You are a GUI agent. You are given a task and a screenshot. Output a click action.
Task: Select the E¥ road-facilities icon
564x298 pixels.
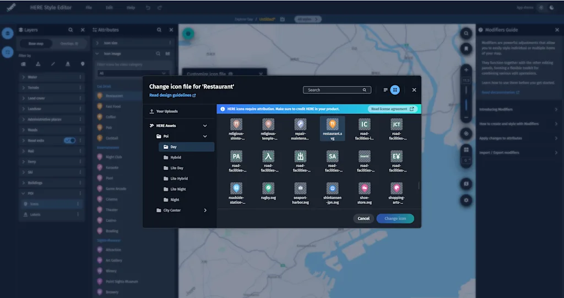point(397,157)
